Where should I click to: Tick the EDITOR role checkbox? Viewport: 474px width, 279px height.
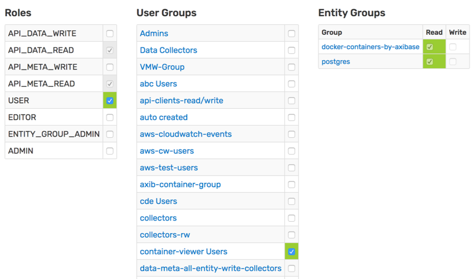(110, 118)
